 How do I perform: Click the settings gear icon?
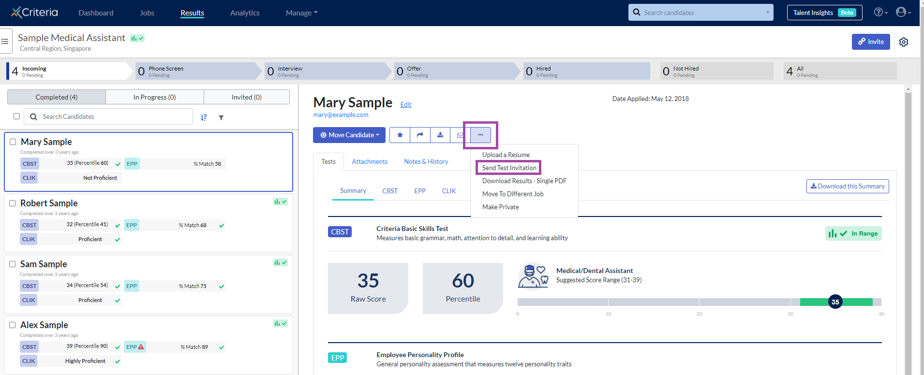coord(904,42)
